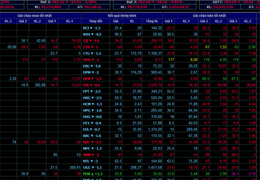Open the CTG stock ticker

pyautogui.click(x=86, y=53)
